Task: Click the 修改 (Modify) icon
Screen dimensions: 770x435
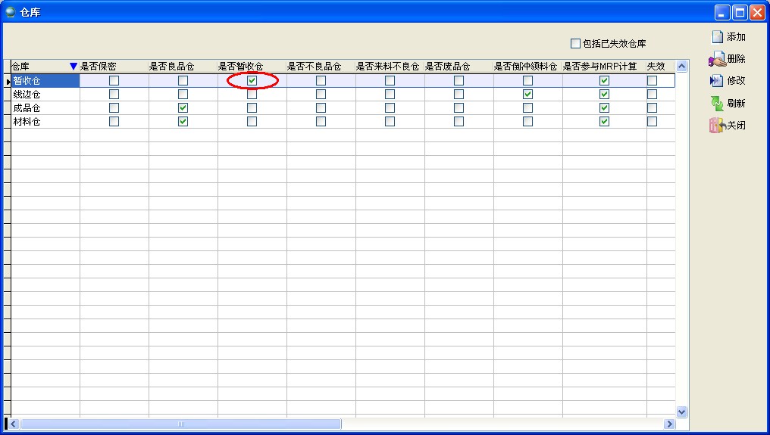Action: [x=717, y=81]
